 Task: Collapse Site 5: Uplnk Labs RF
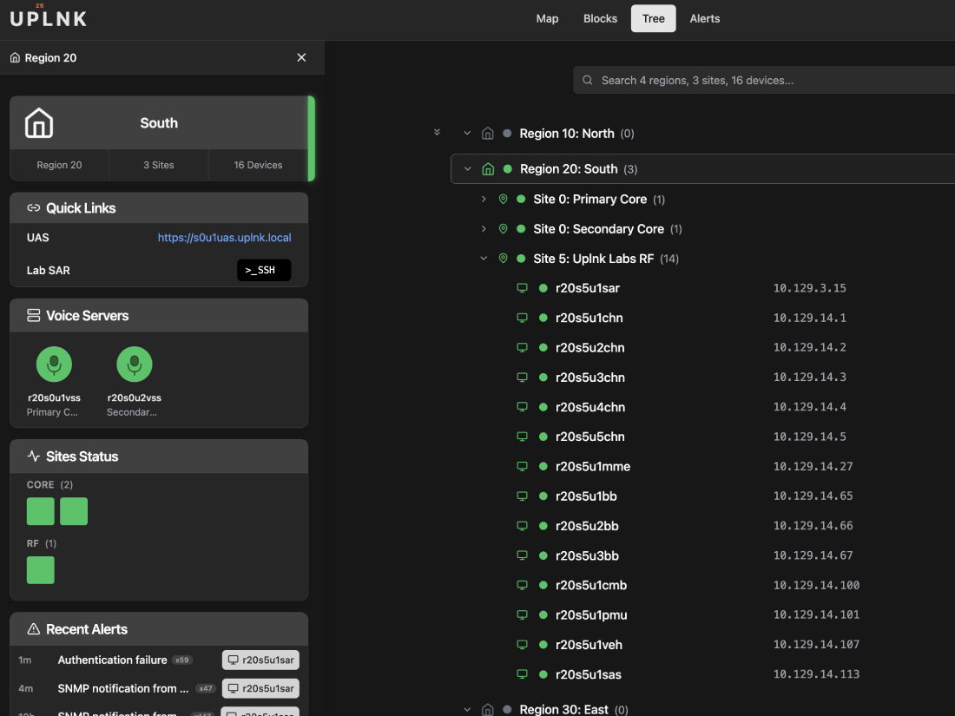click(484, 258)
